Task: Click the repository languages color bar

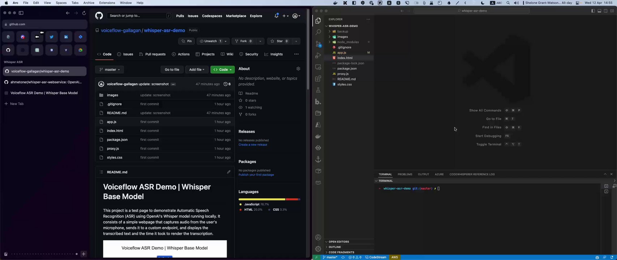Action: pyautogui.click(x=269, y=199)
